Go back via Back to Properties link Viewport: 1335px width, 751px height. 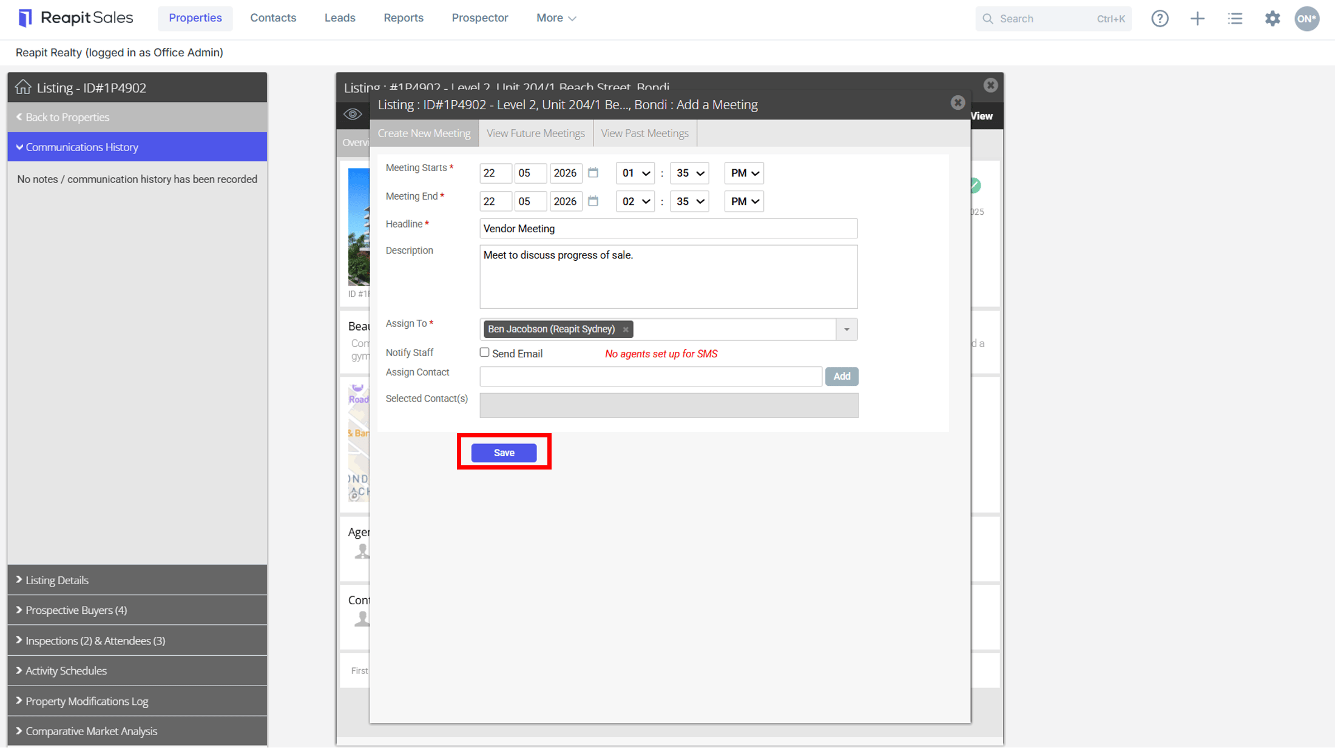(x=67, y=117)
